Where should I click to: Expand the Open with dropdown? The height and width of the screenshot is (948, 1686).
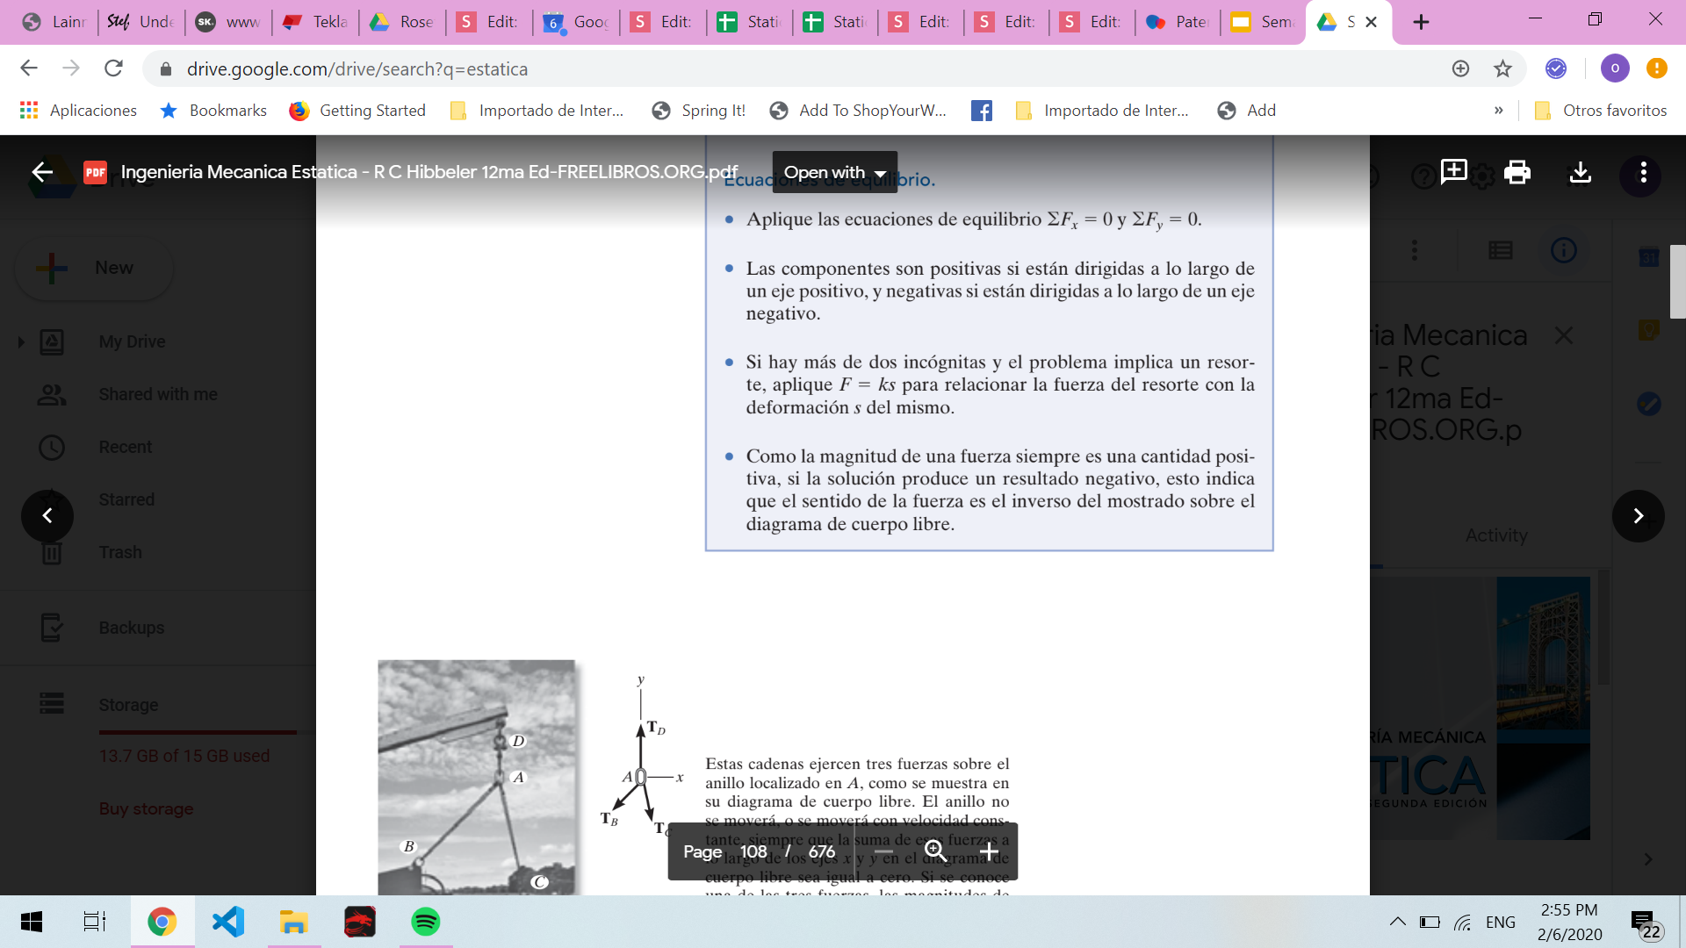pos(834,172)
